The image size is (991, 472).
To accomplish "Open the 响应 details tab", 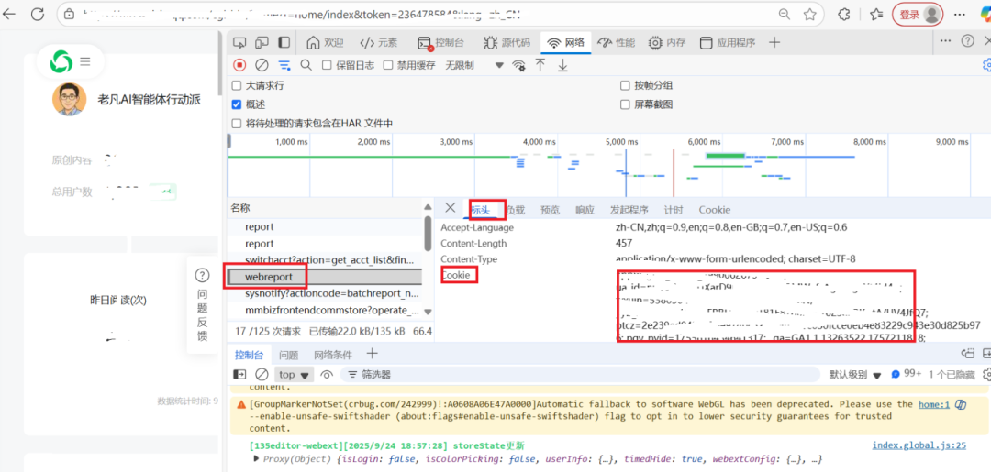I will [585, 210].
